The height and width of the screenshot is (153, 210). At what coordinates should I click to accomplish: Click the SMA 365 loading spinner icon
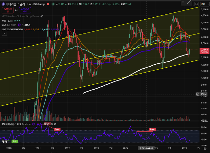(19, 25)
